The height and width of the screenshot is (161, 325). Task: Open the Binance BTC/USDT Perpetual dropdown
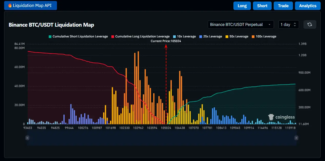pos(241,25)
